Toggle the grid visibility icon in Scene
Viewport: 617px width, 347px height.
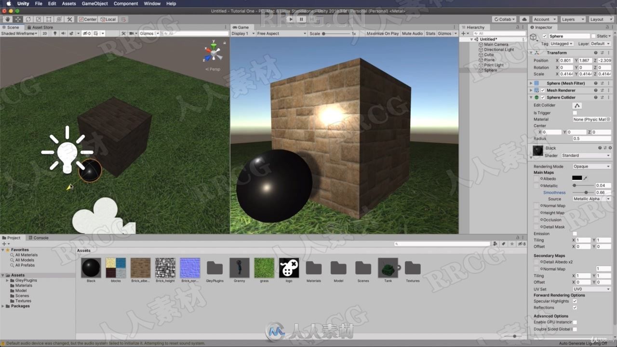click(x=96, y=34)
